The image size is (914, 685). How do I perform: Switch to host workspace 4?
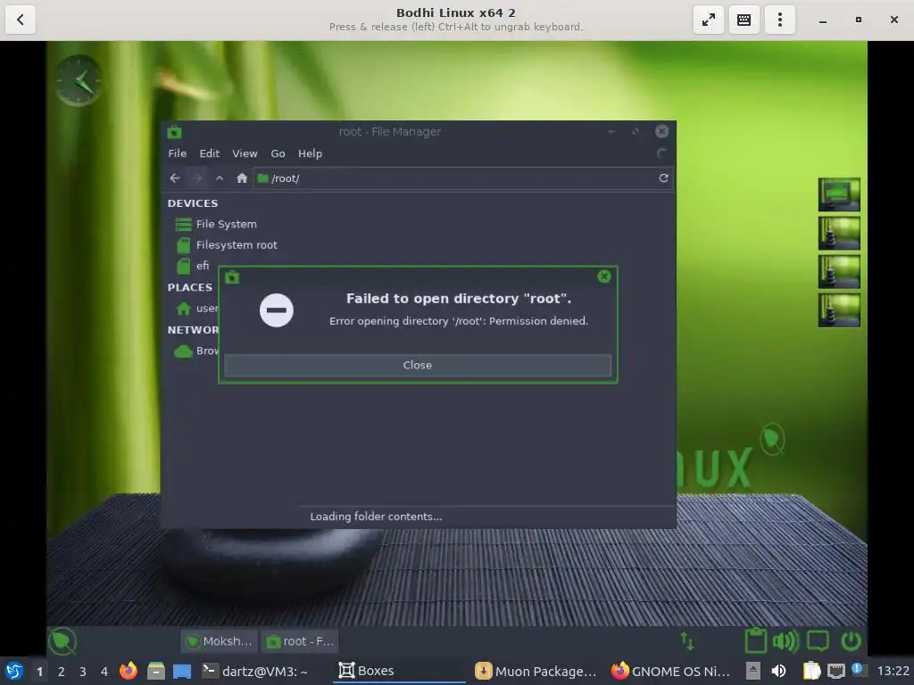click(104, 672)
